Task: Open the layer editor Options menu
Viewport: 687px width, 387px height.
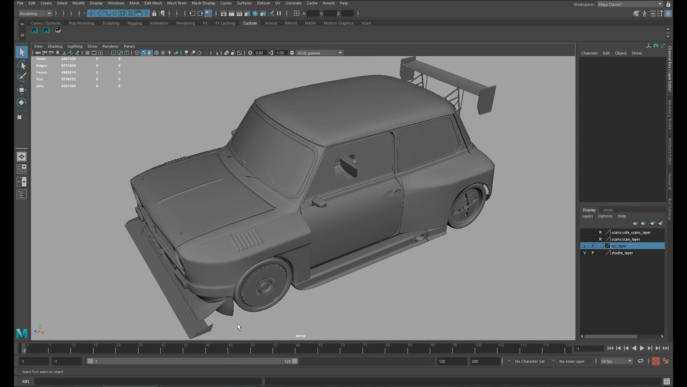Action: point(605,216)
